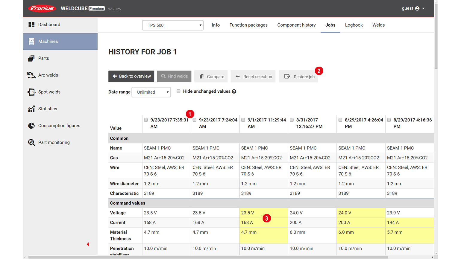This screenshot has height=259, width=461.
Task: Click the Consumption figures pie icon
Action: tap(31, 126)
